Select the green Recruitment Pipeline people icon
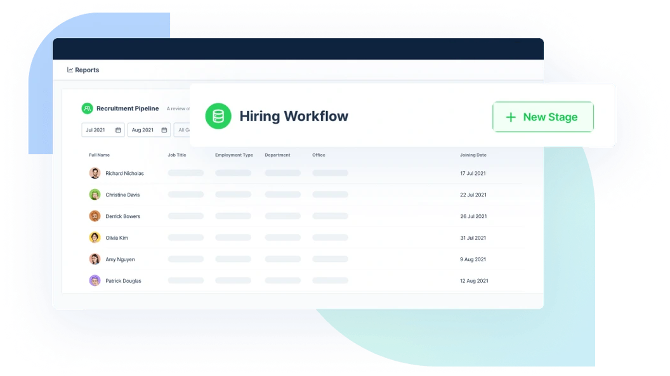Screen dimensions: 670x376 click(87, 108)
